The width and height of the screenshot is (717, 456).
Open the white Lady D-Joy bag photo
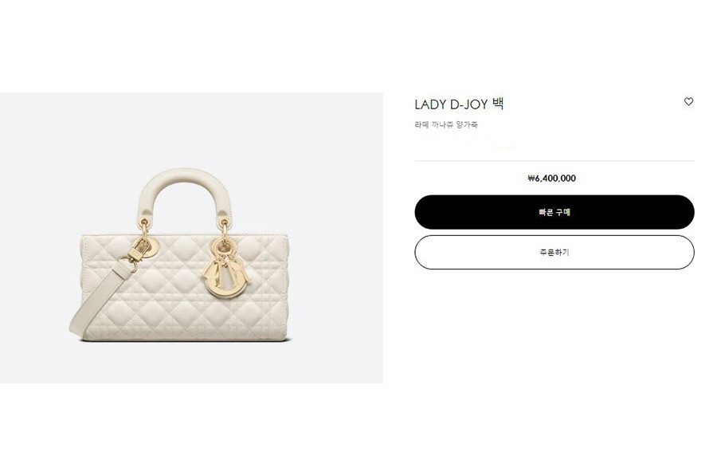(191, 238)
